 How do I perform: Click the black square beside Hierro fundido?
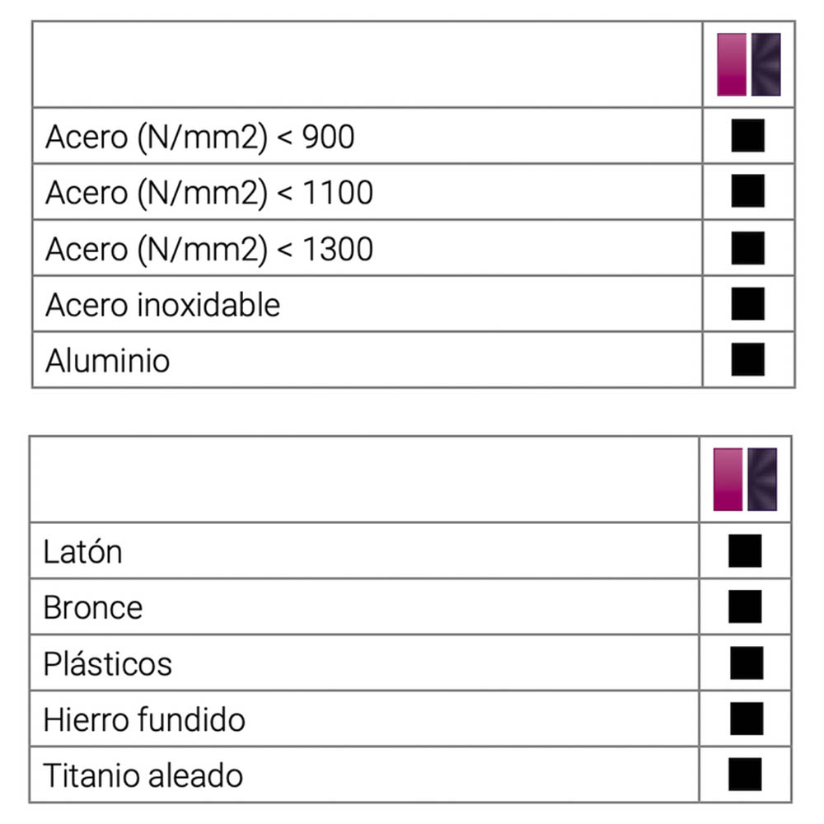click(x=744, y=719)
